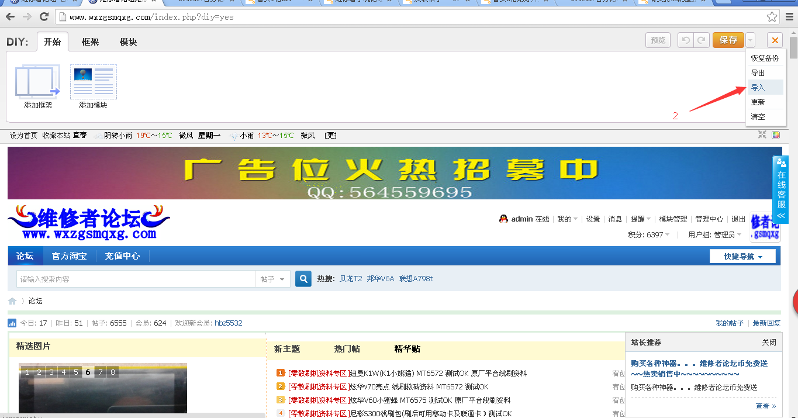Switch to the 框架 DIY tab

[90, 42]
